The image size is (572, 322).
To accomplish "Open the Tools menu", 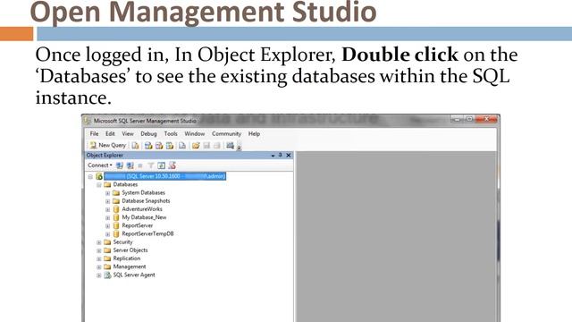I will 171,133.
